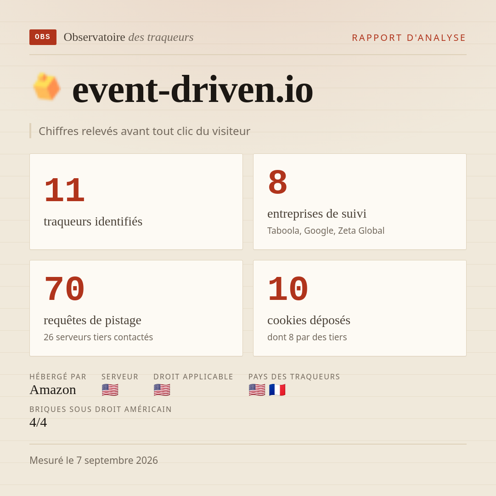The width and height of the screenshot is (496, 496).
Task: Click the dont 8 par des tiers note
Action: click(307, 337)
